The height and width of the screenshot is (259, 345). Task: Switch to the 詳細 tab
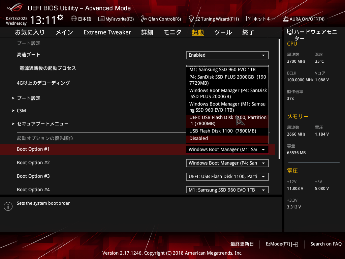[x=147, y=32]
